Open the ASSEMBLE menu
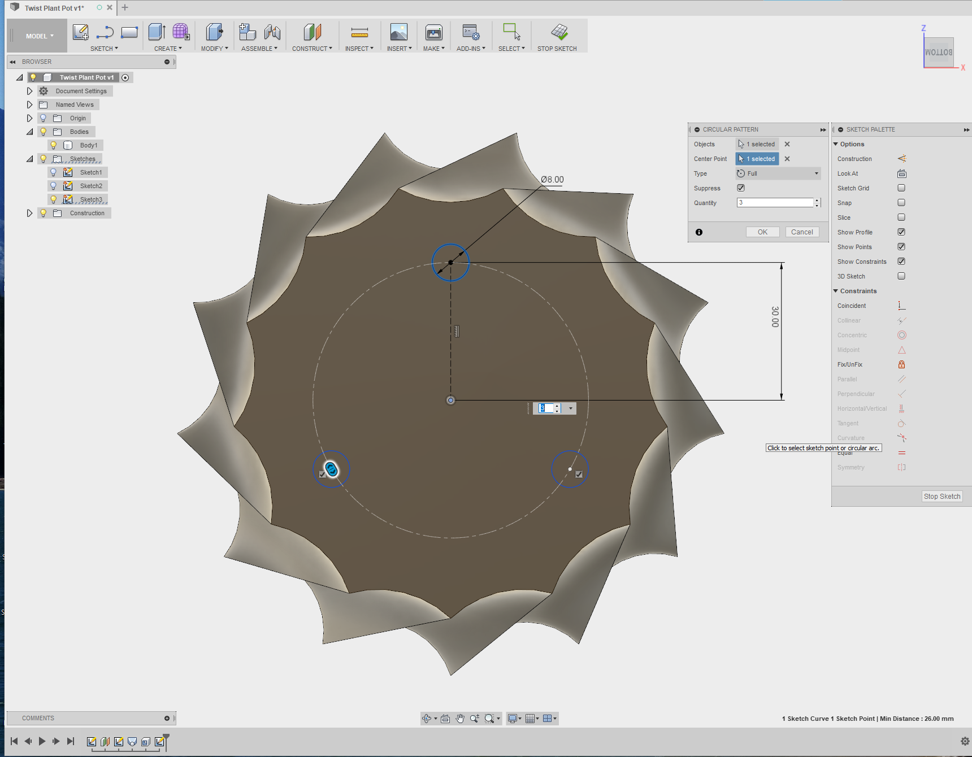The width and height of the screenshot is (972, 757). pos(259,49)
